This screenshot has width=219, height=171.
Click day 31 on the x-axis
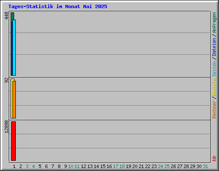click(205, 166)
